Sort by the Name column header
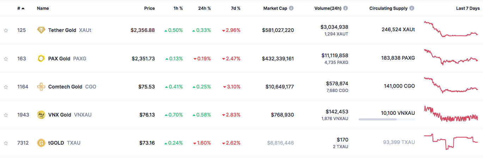This screenshot has height=158, width=483. tap(43, 8)
